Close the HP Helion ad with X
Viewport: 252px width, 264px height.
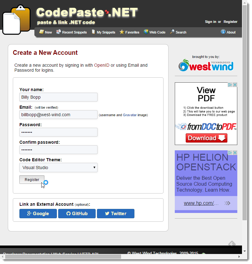coord(235,153)
